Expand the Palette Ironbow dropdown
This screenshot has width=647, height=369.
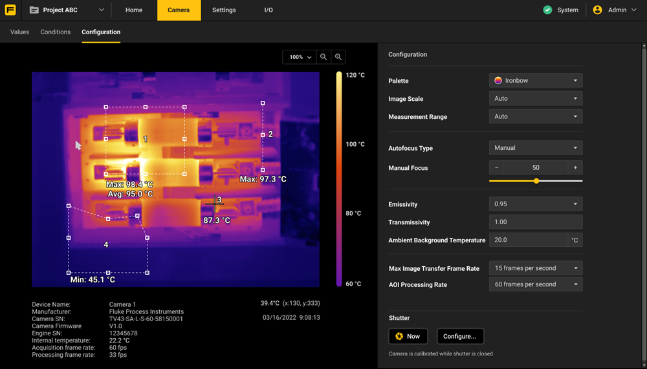point(535,81)
